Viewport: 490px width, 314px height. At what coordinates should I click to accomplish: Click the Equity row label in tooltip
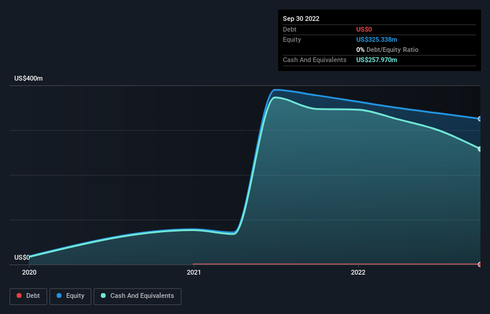click(x=292, y=39)
